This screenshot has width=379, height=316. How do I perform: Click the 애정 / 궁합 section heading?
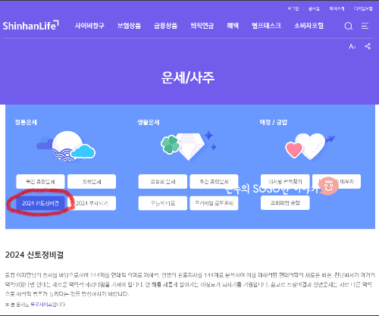point(274,122)
